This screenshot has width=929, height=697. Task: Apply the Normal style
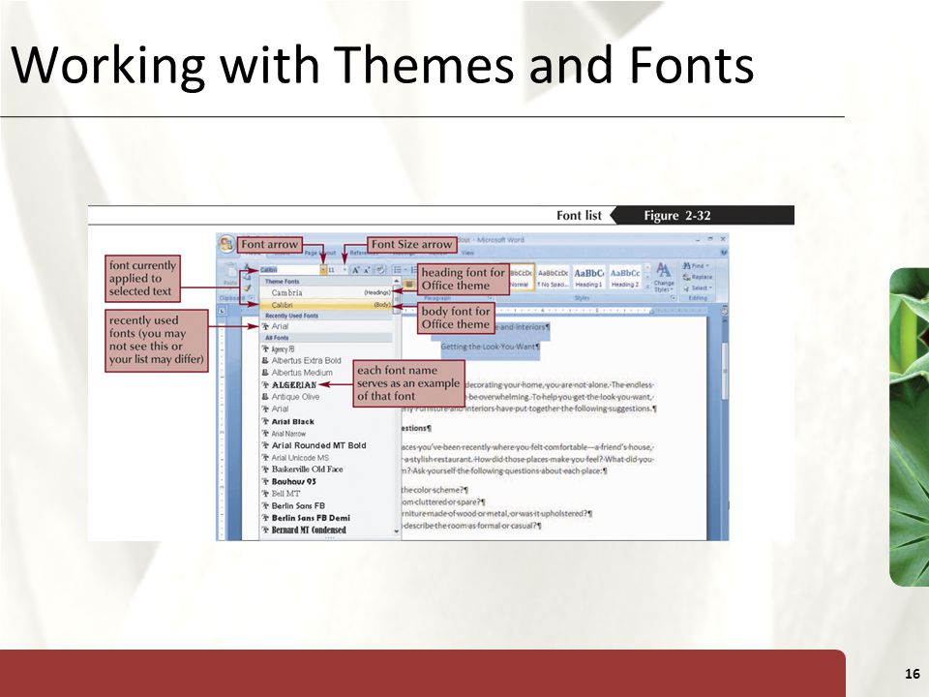coord(522,278)
